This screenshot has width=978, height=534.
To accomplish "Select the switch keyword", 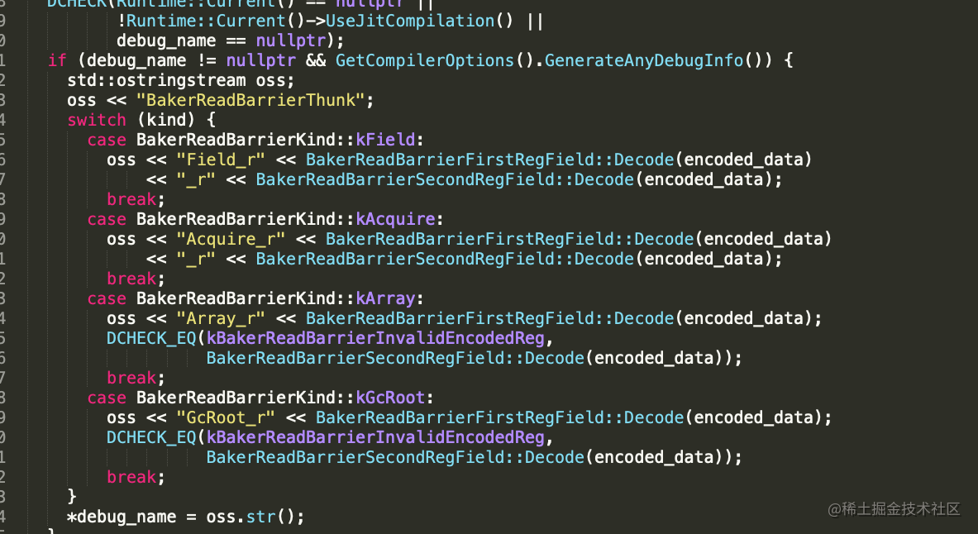I will click(x=96, y=119).
